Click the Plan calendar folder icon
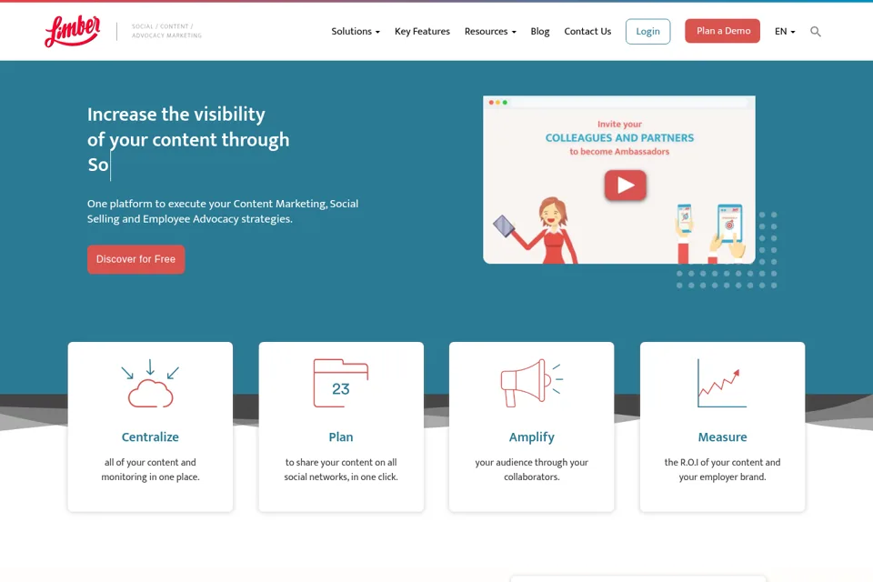The image size is (873, 582). click(341, 383)
